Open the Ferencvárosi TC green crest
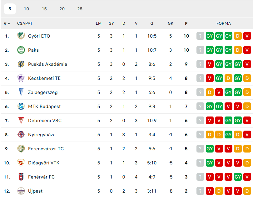253x202 pixels. [x=21, y=148]
